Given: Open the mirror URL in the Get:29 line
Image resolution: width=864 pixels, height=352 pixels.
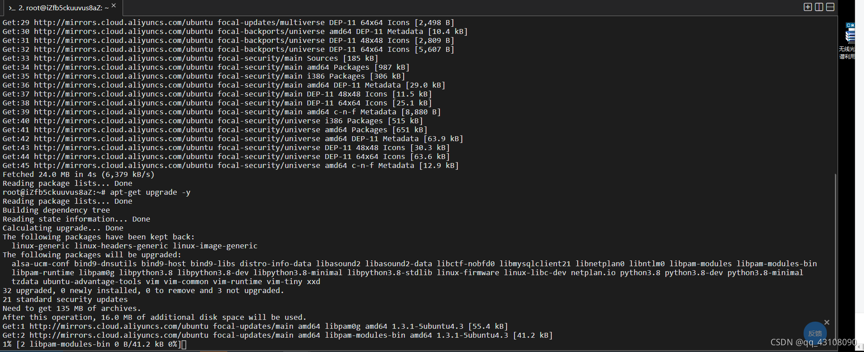Looking at the screenshot, I should (123, 22).
